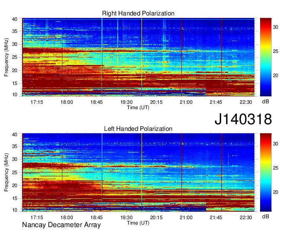Click the 21:45 time tick under the Left Handed plot
The width and height of the screenshot is (283, 230).
click(x=216, y=217)
